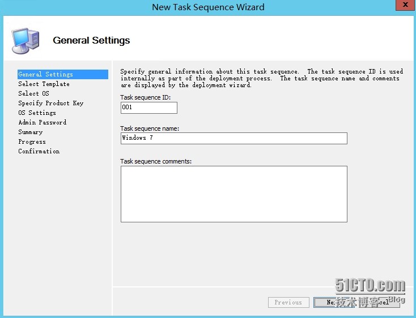The height and width of the screenshot is (318, 416).
Task: Jump to the OS Settings step
Action: click(37, 113)
